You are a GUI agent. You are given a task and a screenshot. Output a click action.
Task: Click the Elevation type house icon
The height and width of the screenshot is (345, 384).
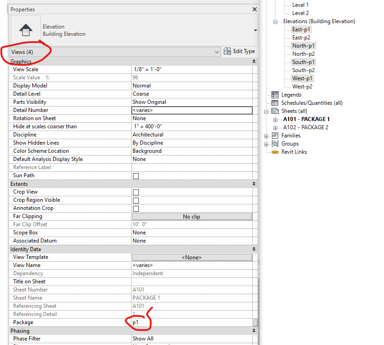(26, 30)
